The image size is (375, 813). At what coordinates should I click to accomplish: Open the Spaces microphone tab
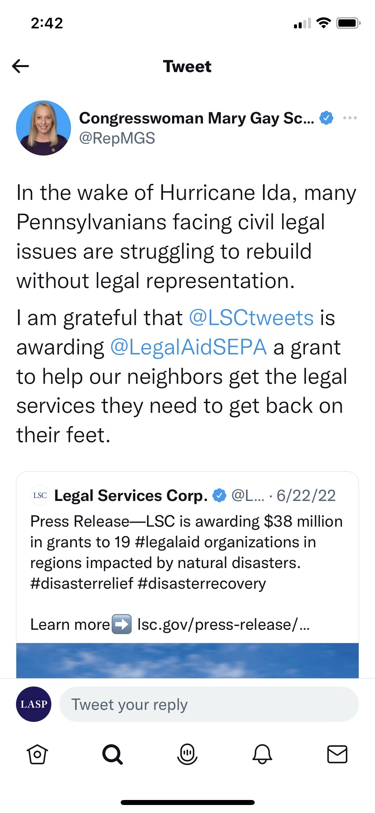click(187, 754)
